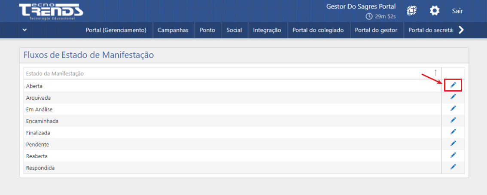Open Portal (Gerenciamento) menu
The width and height of the screenshot is (487, 195).
[116, 30]
